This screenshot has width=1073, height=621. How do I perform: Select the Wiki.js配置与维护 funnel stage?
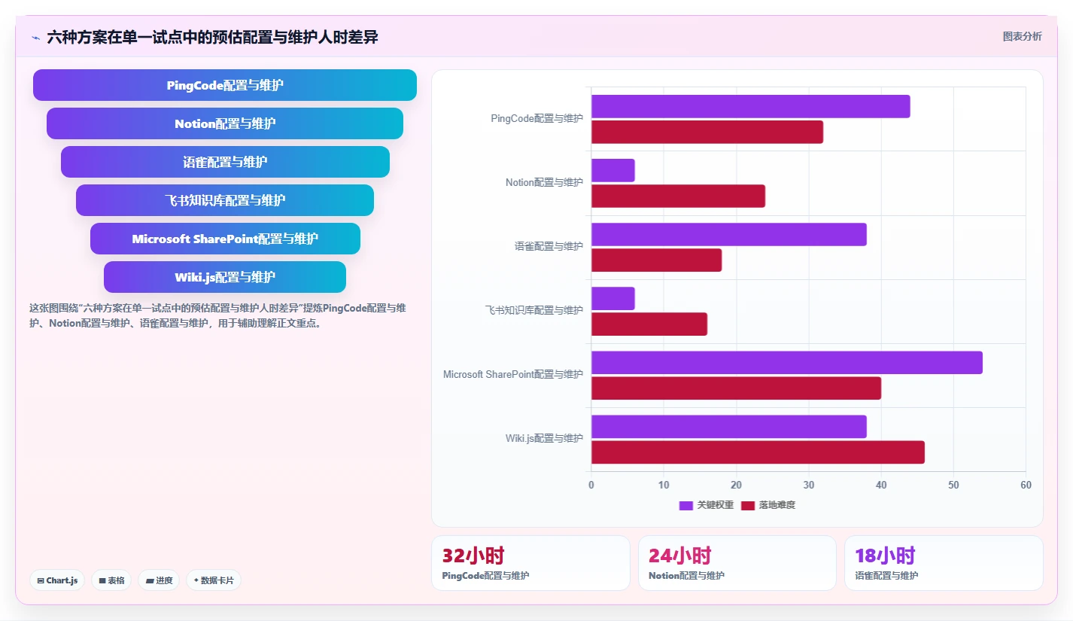click(225, 277)
